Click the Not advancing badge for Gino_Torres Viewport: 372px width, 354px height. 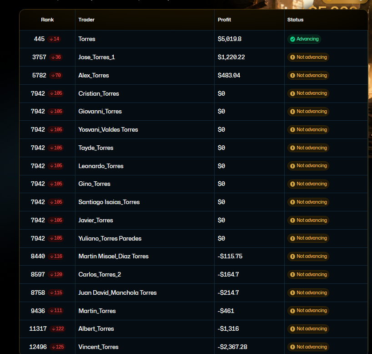coord(308,184)
